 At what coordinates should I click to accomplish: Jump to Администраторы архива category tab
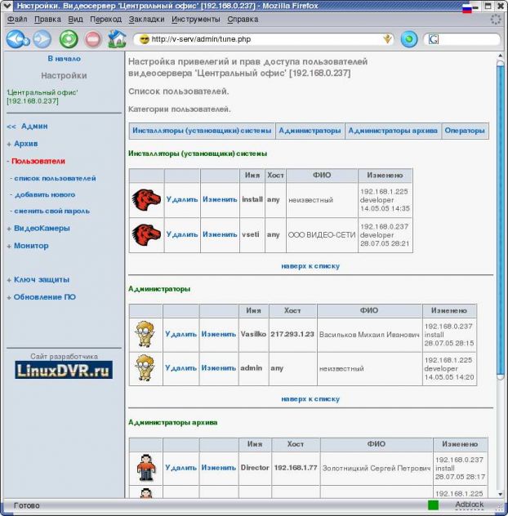[393, 131]
